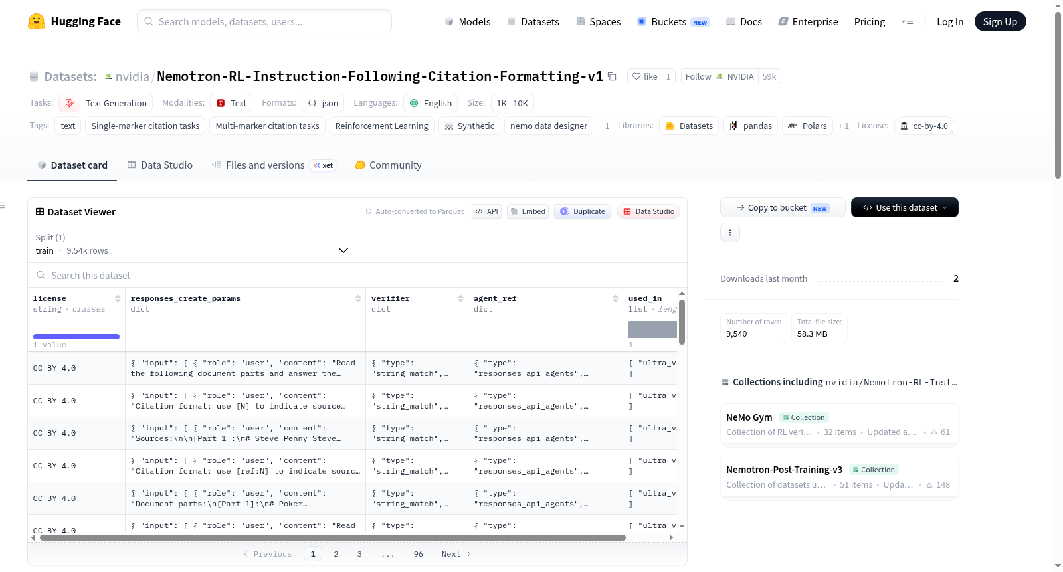
Task: Select the English language tag
Action: click(431, 103)
